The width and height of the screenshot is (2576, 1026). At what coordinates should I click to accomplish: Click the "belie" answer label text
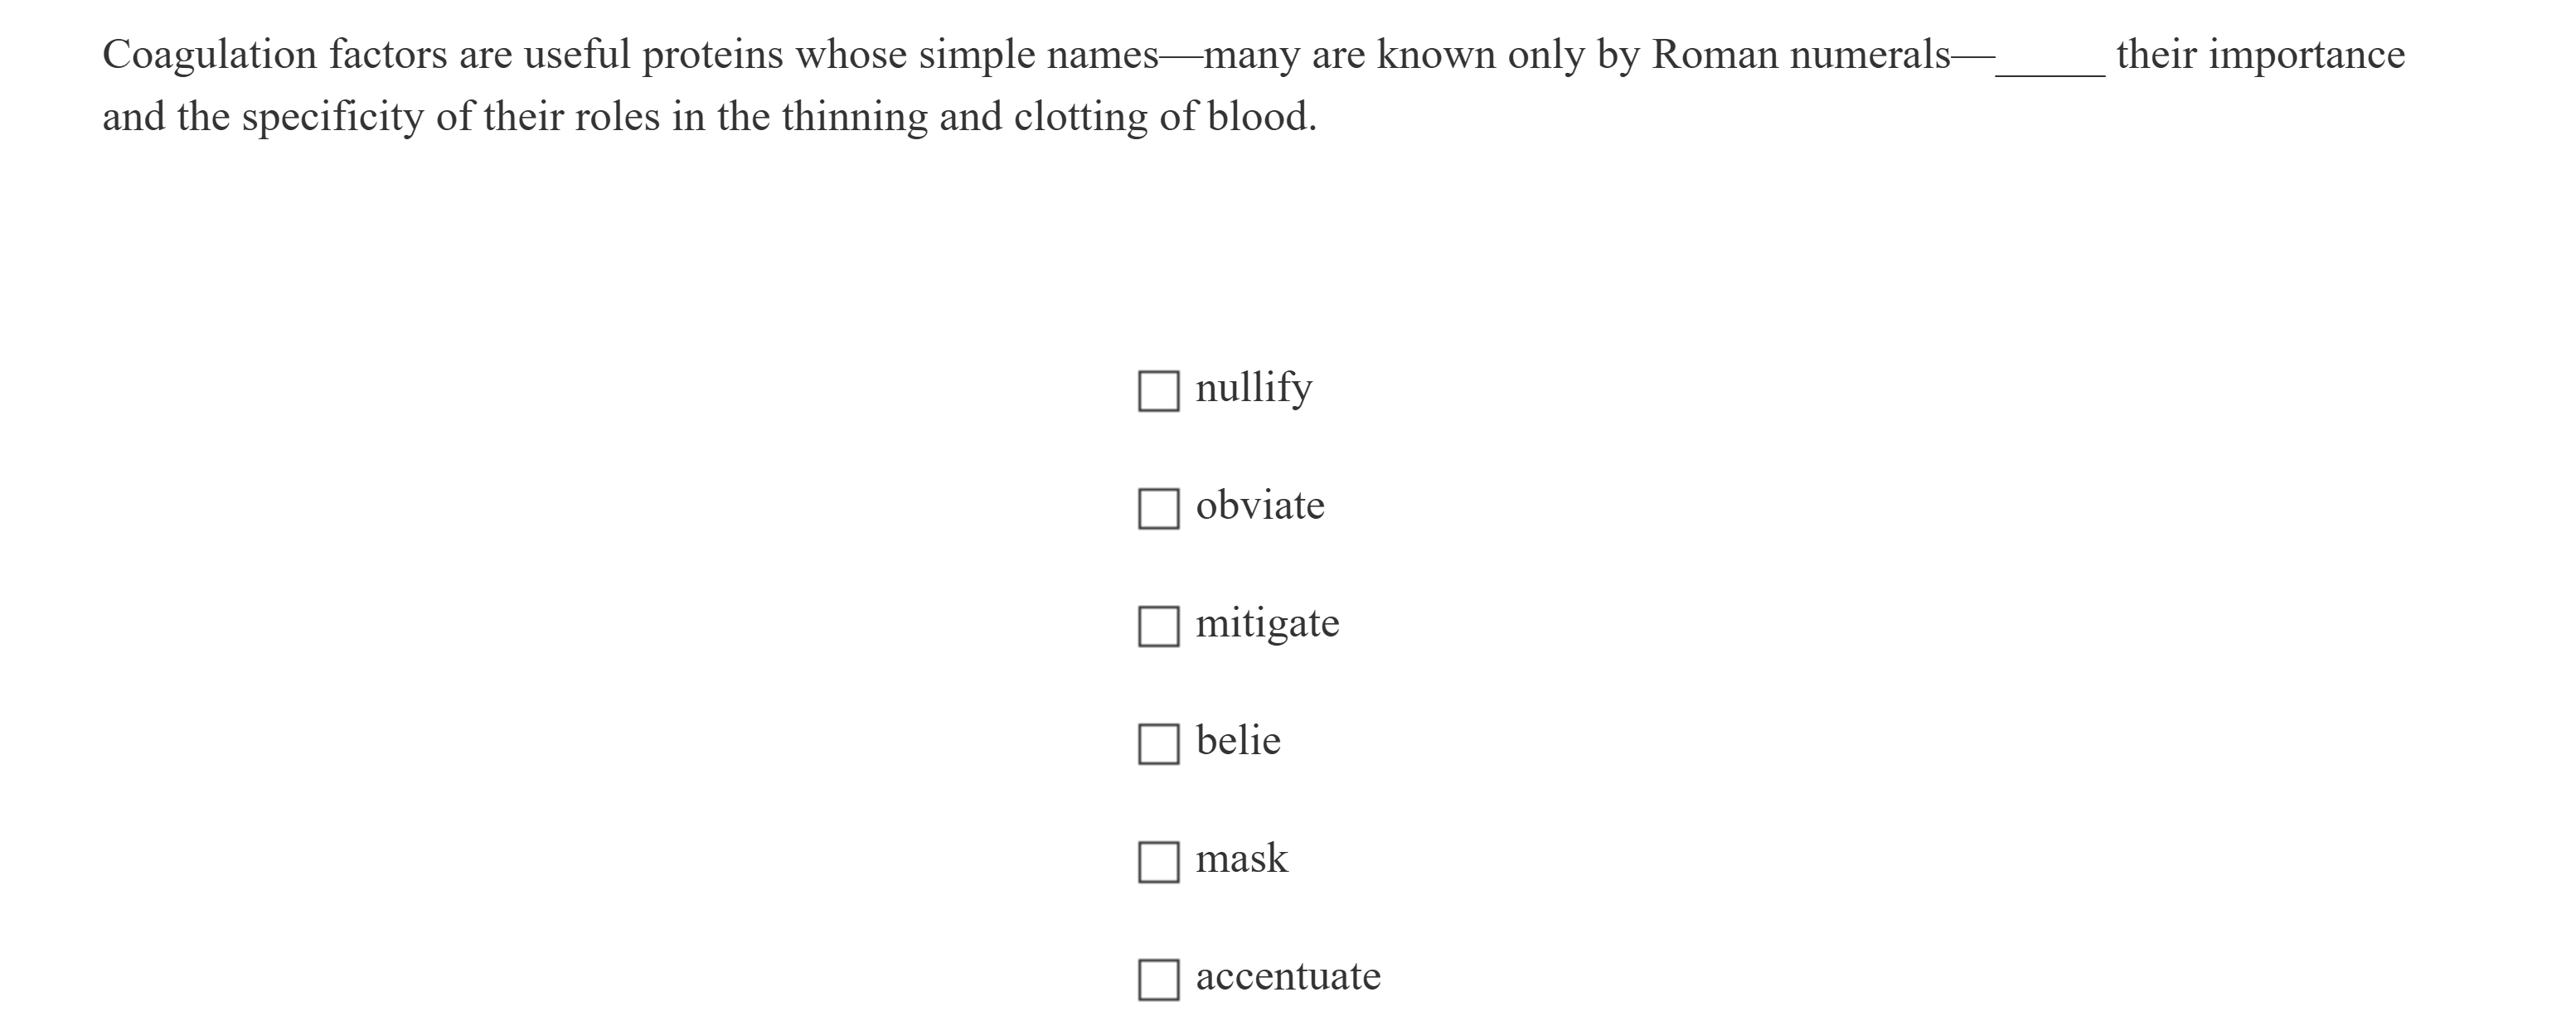1237,741
